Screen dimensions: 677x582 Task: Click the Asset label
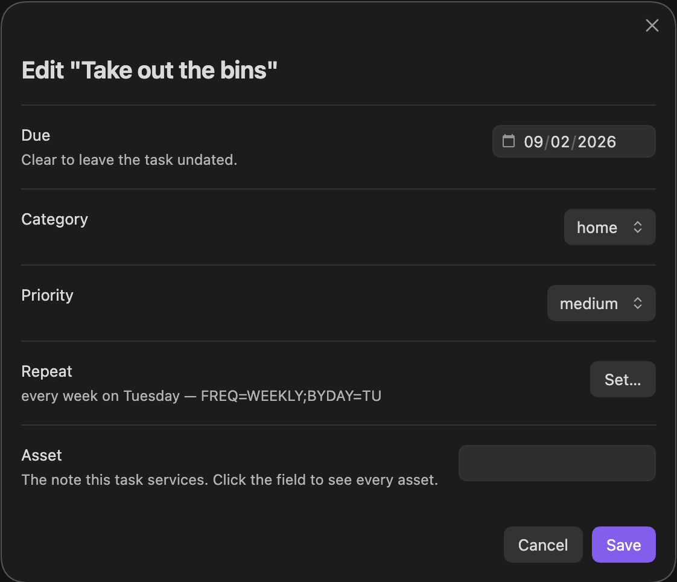point(42,455)
